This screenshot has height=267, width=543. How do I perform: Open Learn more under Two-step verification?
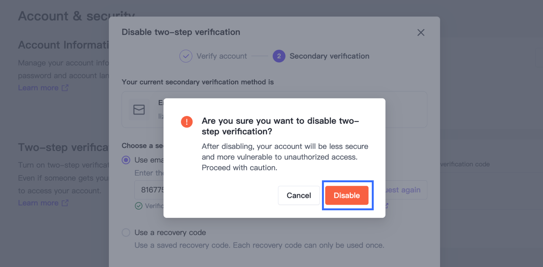click(38, 203)
